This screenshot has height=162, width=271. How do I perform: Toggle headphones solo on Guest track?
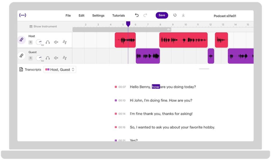pyautogui.click(x=48, y=58)
